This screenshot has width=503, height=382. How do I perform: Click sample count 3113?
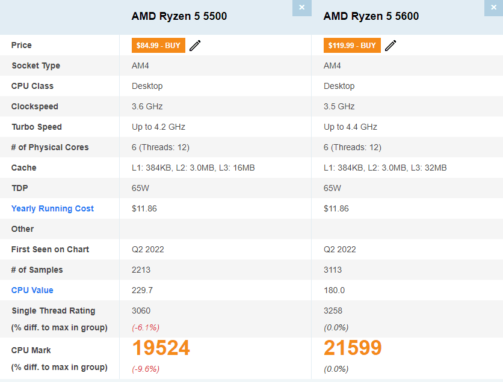(333, 270)
